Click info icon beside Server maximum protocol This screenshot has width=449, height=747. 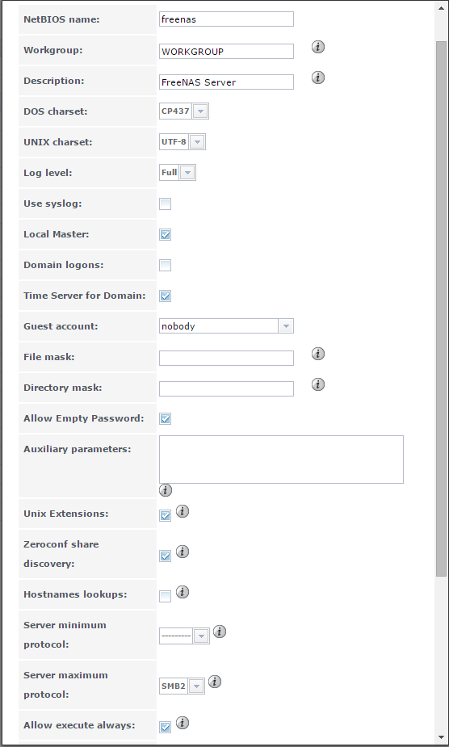pos(215,682)
